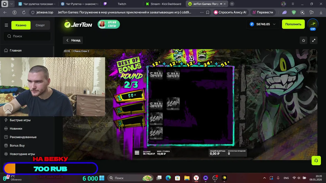The image size is (326, 183).
Task: Open Bonus Buy category
Action: tap(17, 145)
